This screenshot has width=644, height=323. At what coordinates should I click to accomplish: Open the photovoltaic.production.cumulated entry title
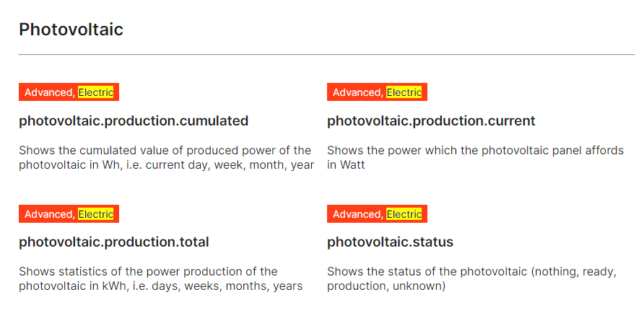click(x=134, y=121)
